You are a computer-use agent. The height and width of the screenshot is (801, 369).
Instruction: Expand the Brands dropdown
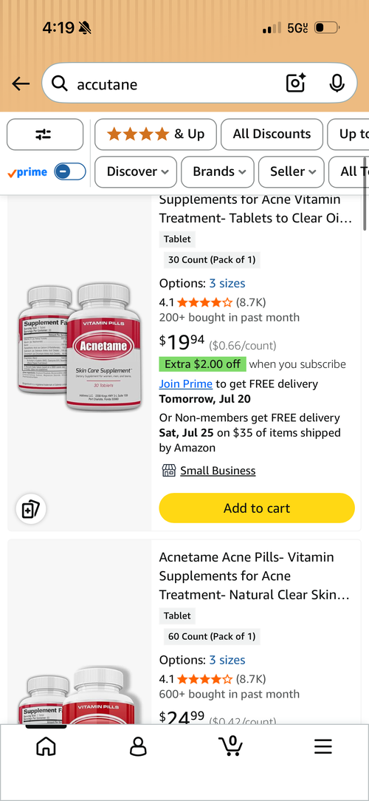click(x=218, y=171)
